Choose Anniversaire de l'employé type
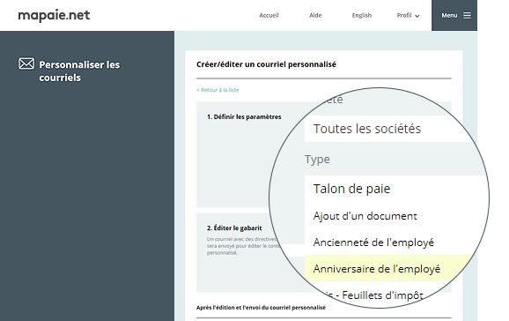The height and width of the screenshot is (321, 509). (377, 269)
